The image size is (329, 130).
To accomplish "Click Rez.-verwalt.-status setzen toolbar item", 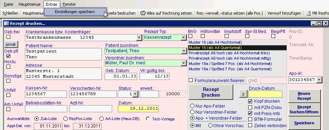I will [230, 13].
